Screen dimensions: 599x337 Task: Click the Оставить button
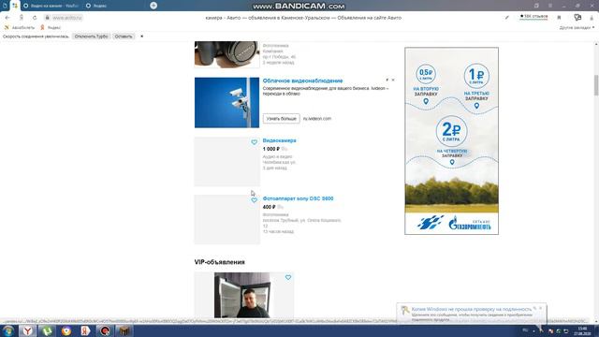[124, 37]
